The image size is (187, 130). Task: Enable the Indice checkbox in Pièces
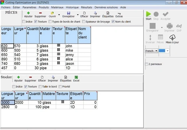coord(24,21)
